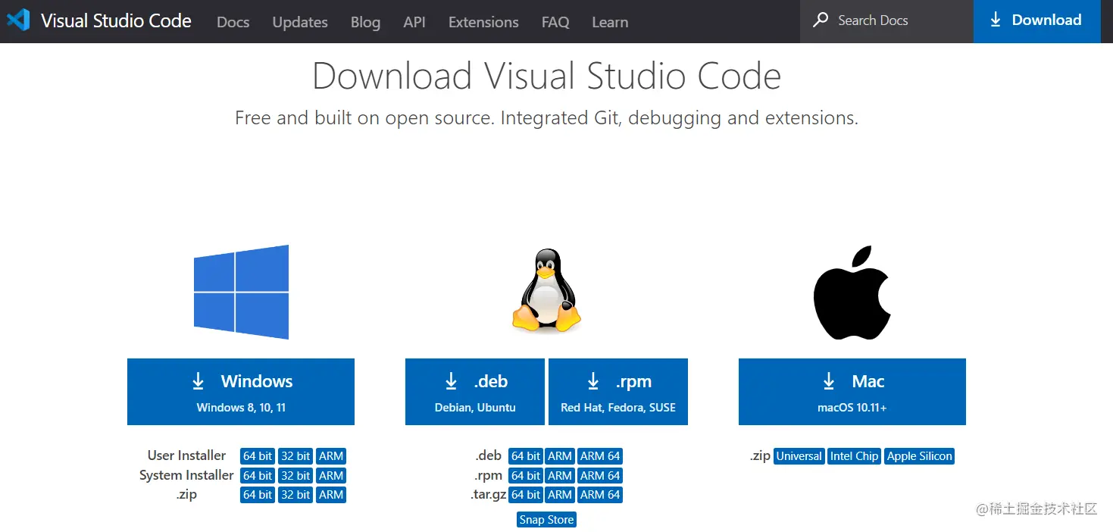Go to the Blog page
The height and width of the screenshot is (532, 1113).
click(x=365, y=22)
